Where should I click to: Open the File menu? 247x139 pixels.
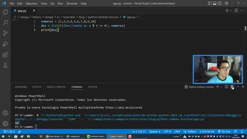pos(12,3)
